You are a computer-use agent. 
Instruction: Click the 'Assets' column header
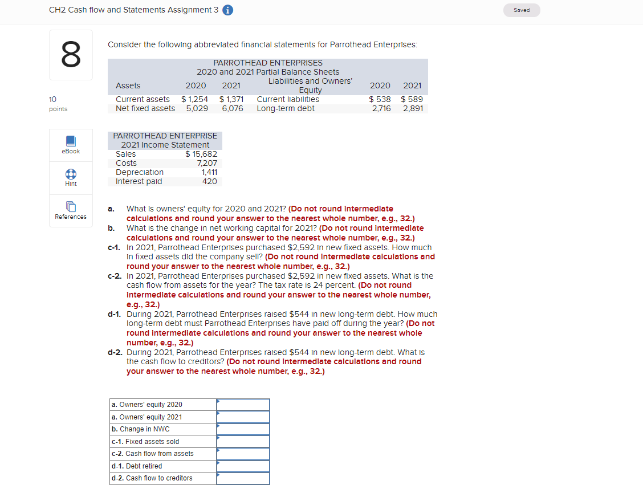tap(128, 85)
